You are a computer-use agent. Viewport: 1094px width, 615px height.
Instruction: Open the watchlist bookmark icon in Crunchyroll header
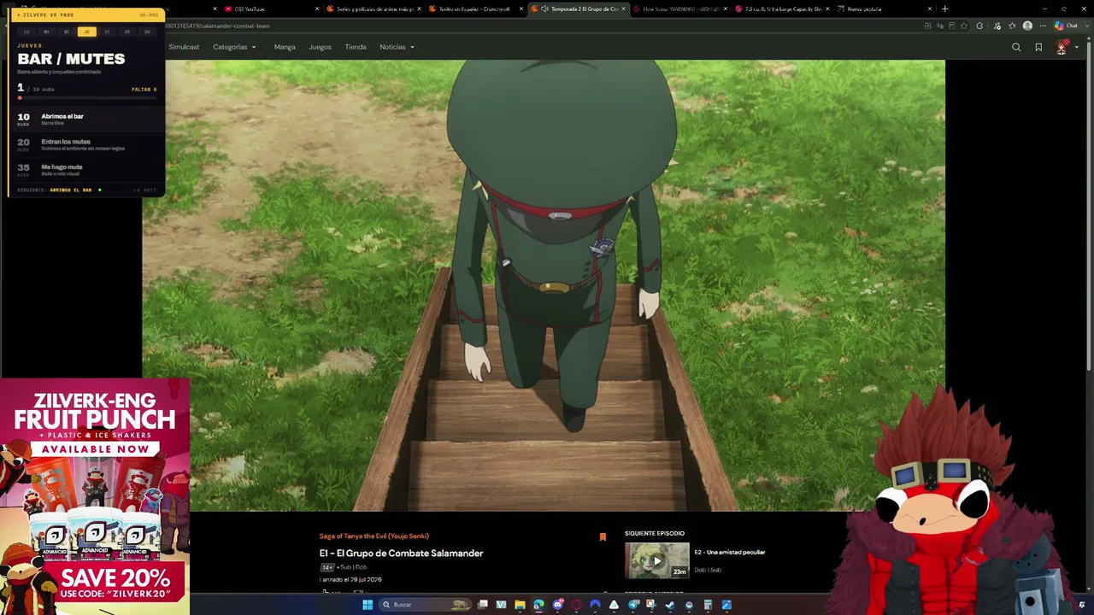pyautogui.click(x=1038, y=48)
